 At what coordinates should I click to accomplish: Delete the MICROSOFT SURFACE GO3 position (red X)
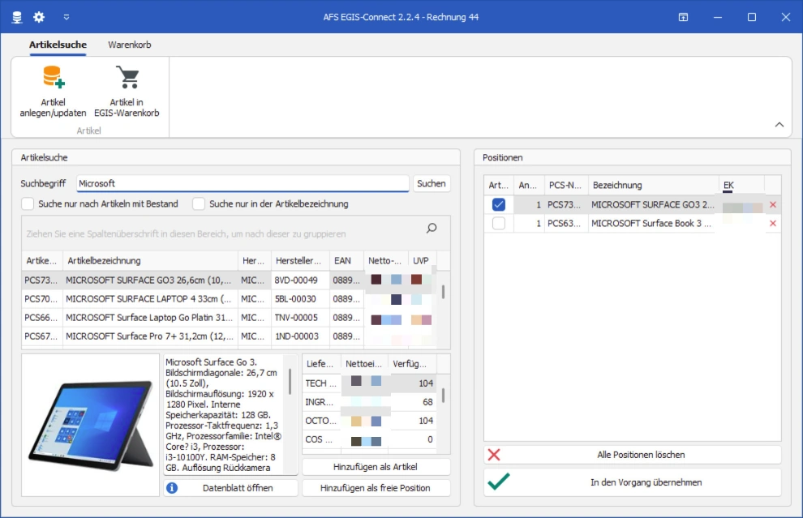click(x=773, y=205)
